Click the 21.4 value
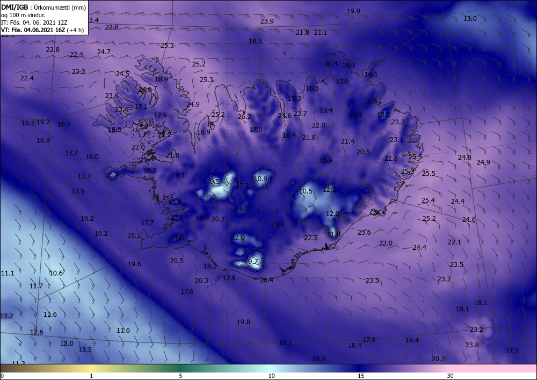 (347, 141)
